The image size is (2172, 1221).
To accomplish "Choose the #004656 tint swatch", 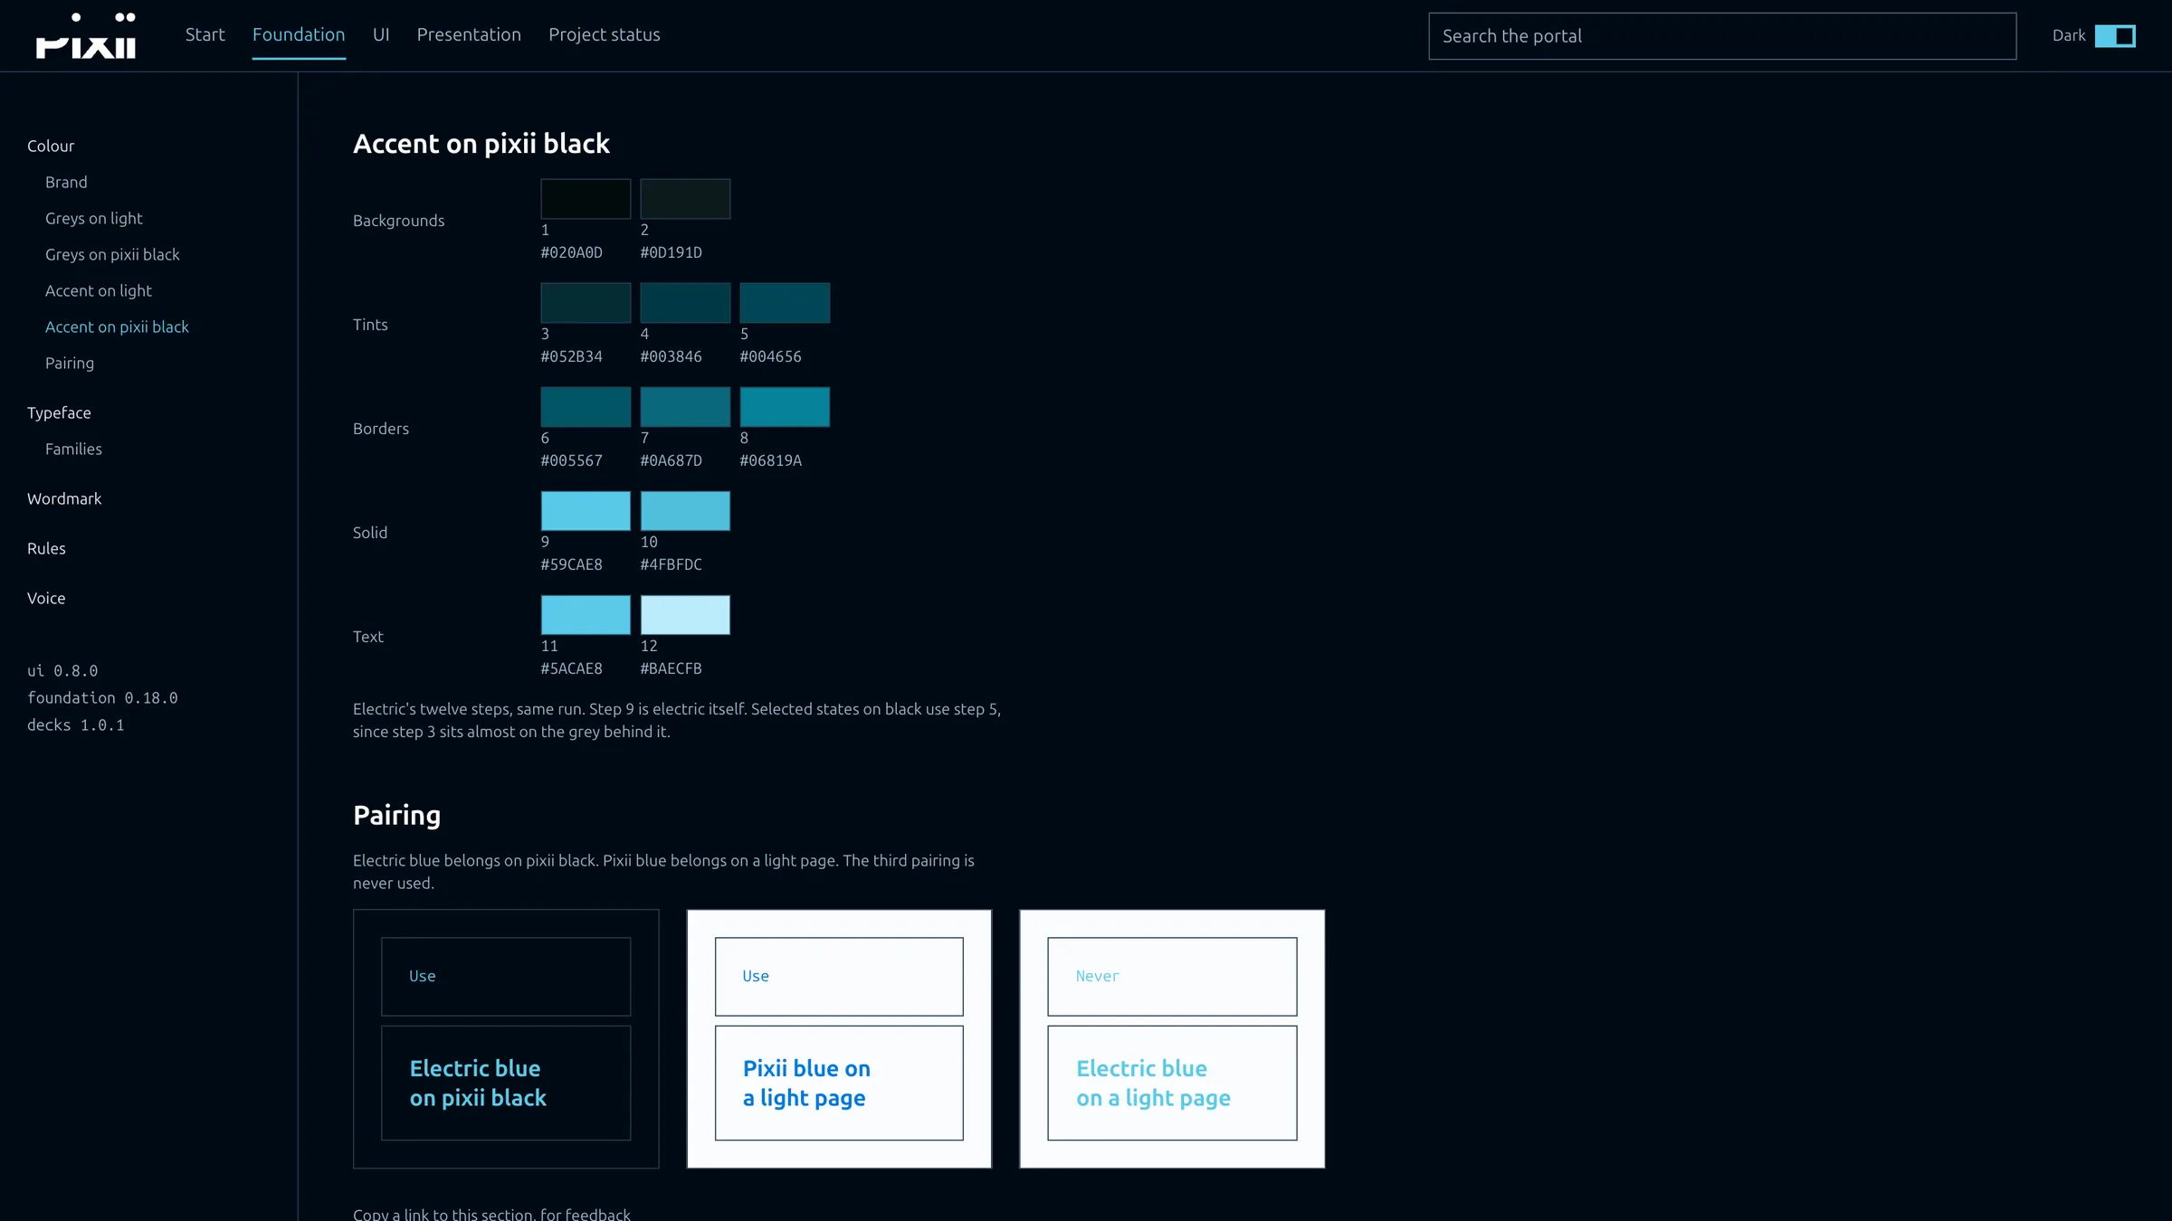I will 785,303.
